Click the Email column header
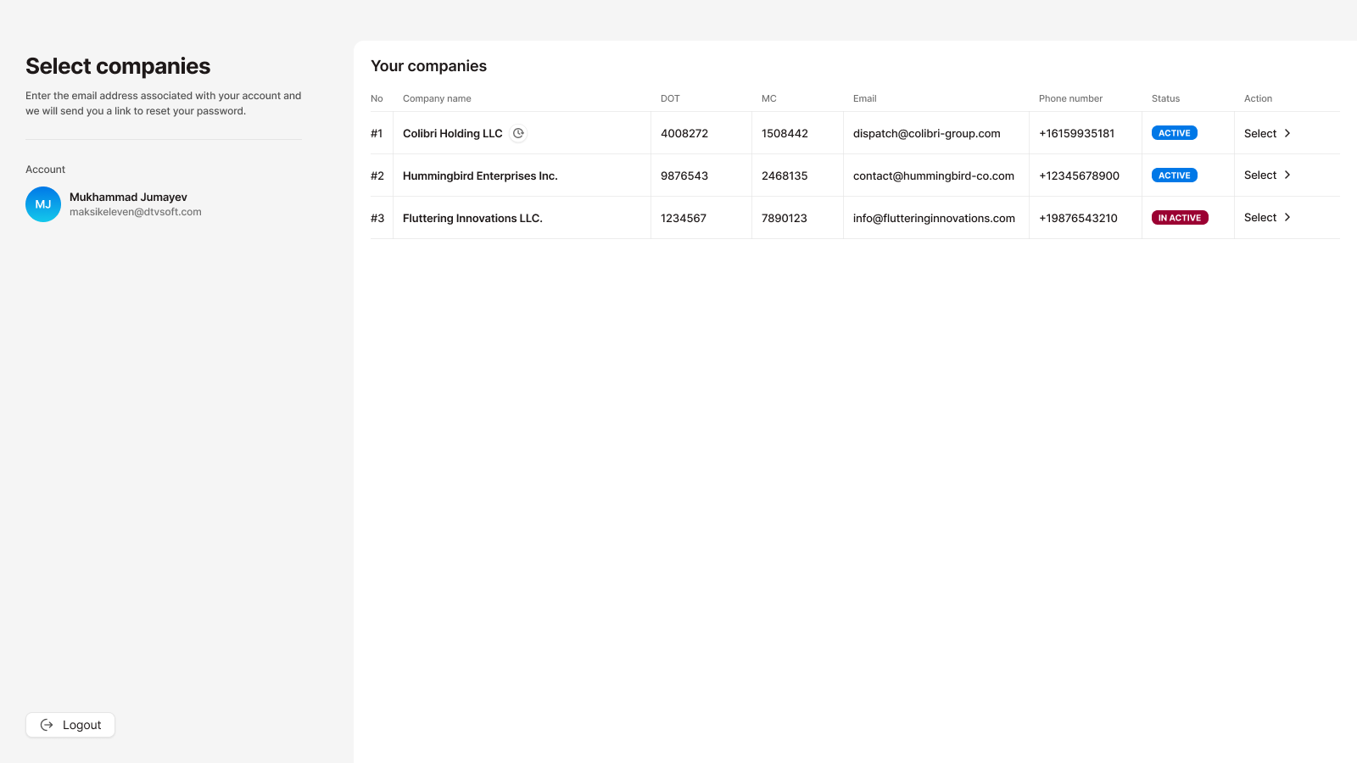The image size is (1357, 763). (x=864, y=98)
